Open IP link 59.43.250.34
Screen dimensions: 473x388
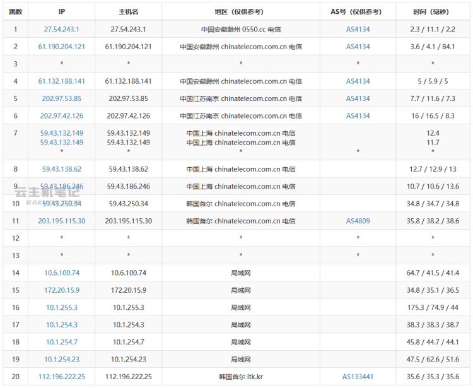click(x=62, y=204)
